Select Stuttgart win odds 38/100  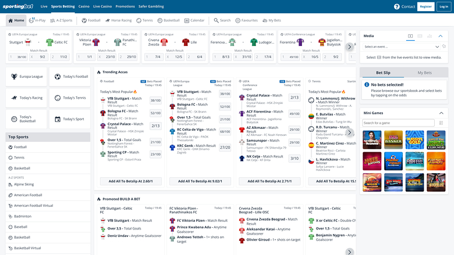(22, 57)
